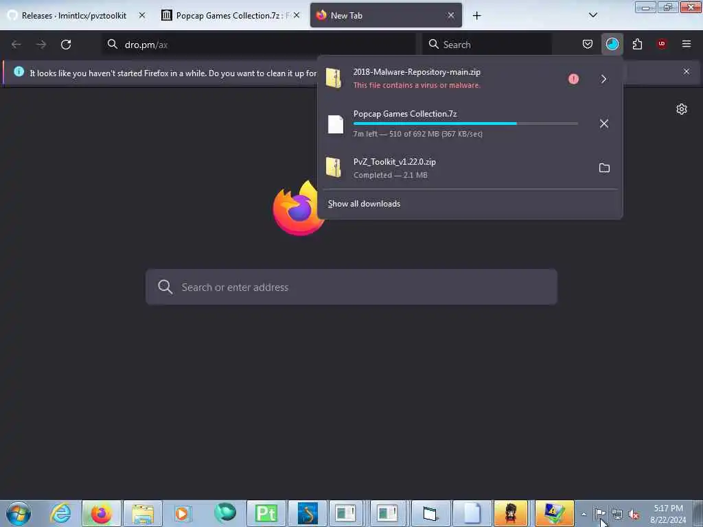Toggle the Downloads panel button

(612, 44)
